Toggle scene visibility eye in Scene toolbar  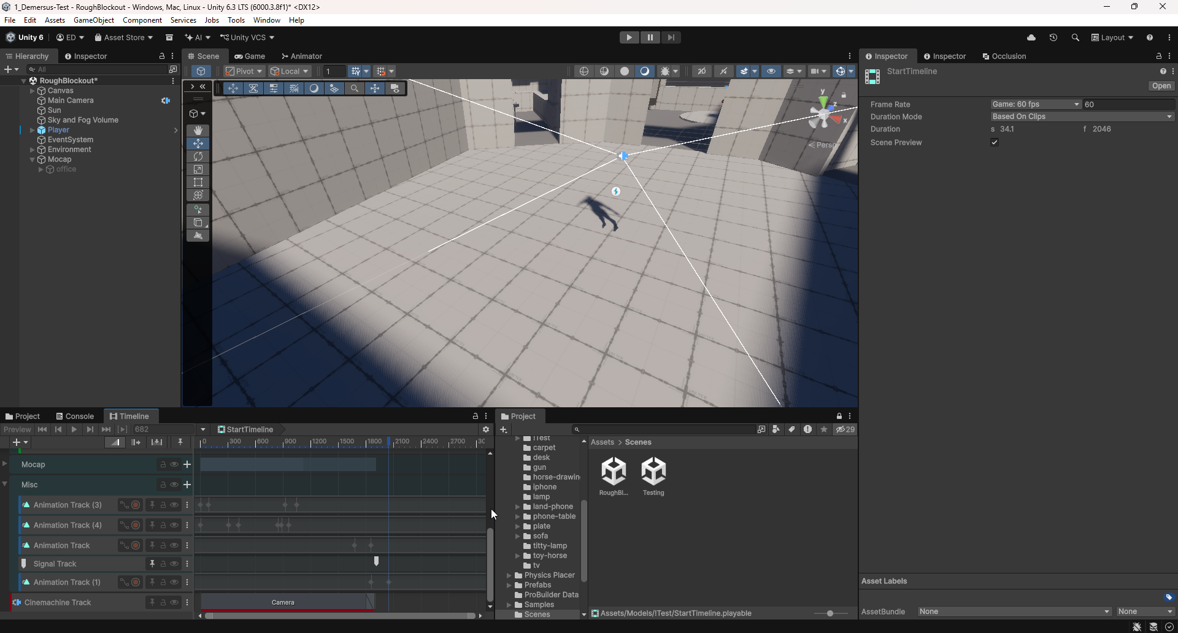point(771,71)
